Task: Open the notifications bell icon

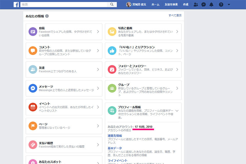Action: coord(211,5)
